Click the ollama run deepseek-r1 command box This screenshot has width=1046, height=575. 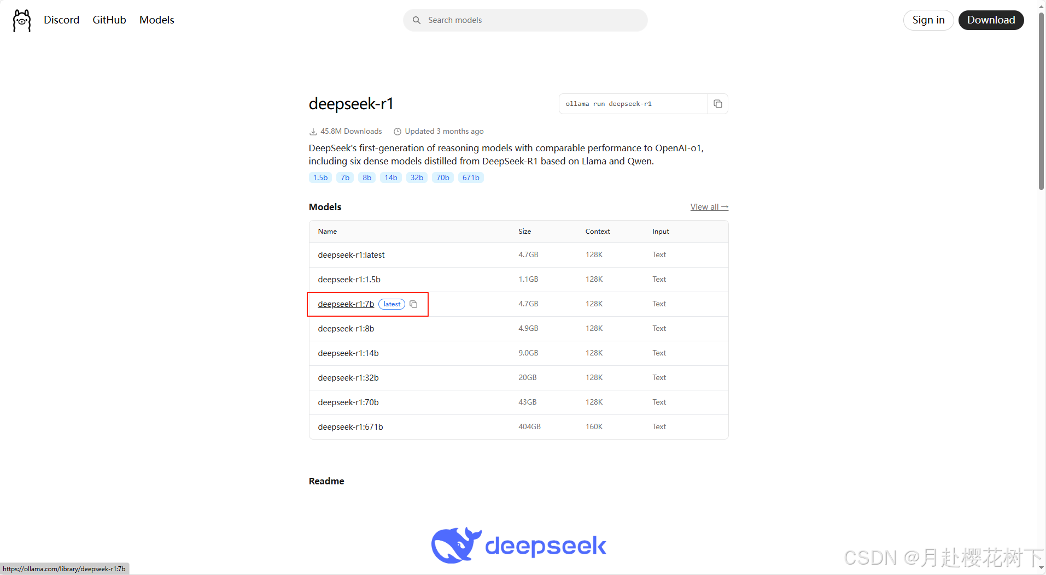pyautogui.click(x=633, y=104)
